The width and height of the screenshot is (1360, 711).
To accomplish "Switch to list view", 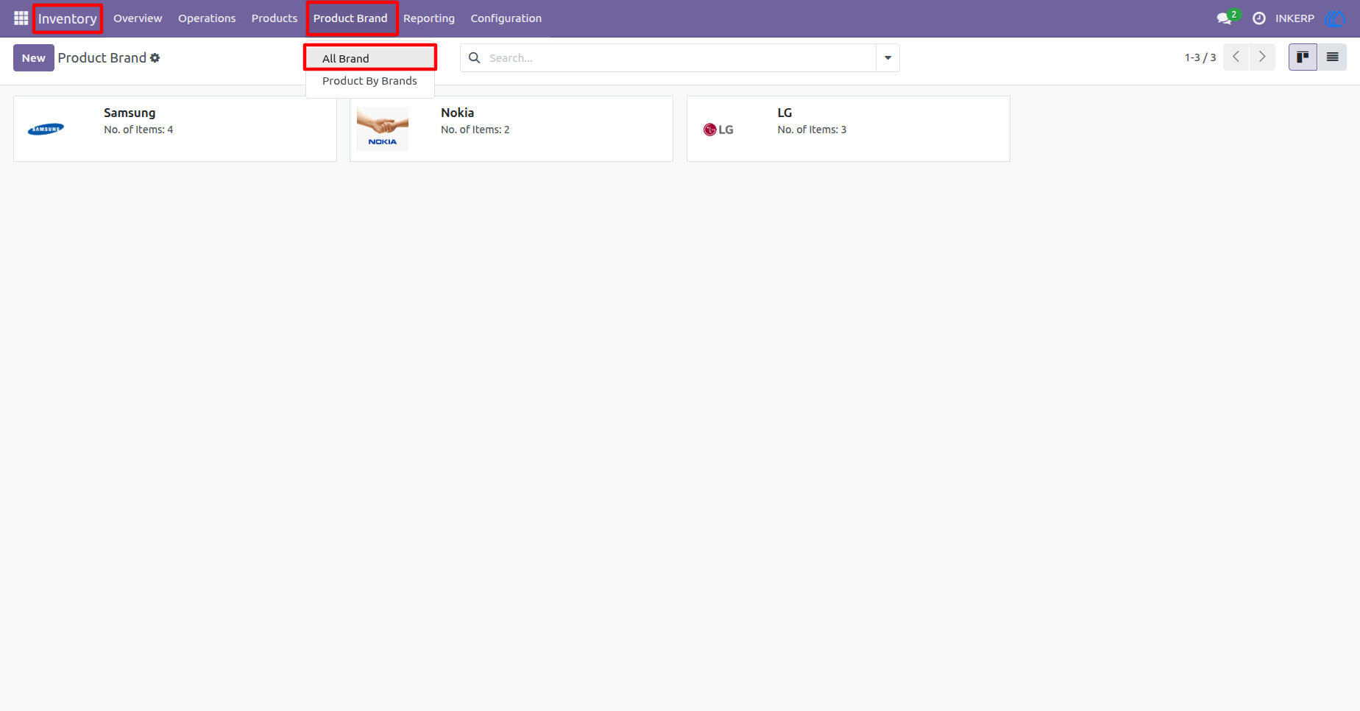I will pyautogui.click(x=1332, y=57).
